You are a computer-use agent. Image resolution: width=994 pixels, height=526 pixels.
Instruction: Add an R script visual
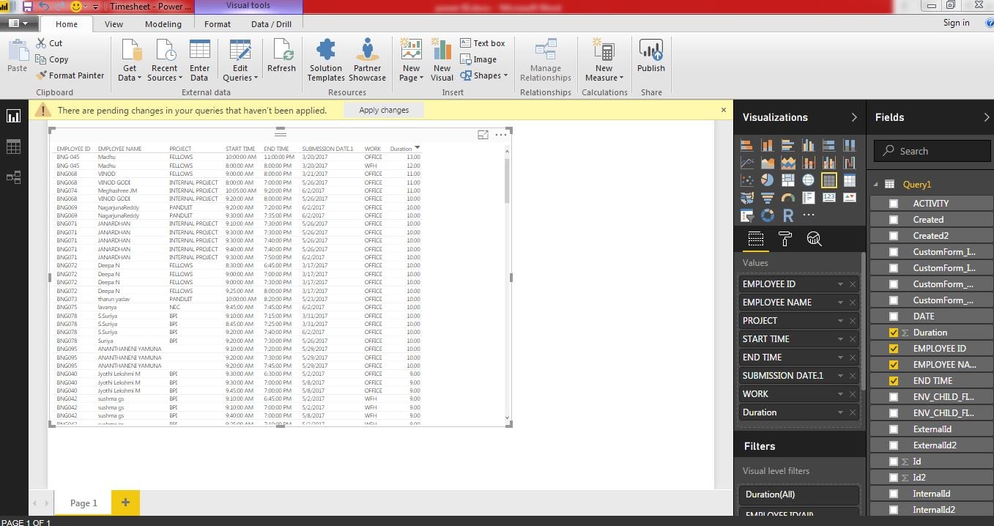[x=788, y=215]
